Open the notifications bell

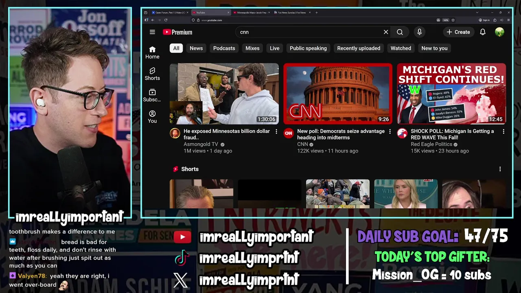tap(483, 32)
